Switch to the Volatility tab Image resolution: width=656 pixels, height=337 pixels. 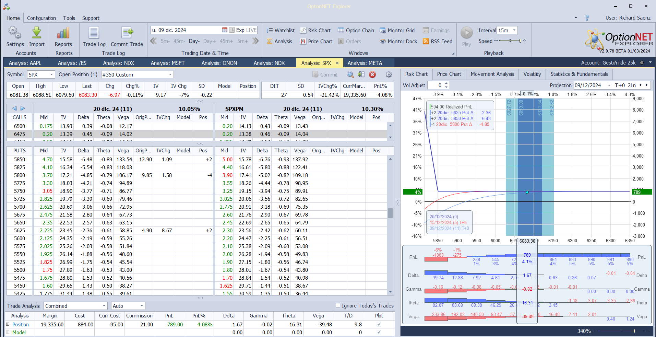tap(532, 74)
